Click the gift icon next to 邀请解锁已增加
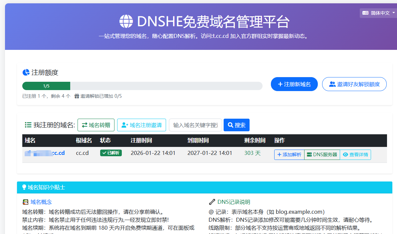 (77, 96)
